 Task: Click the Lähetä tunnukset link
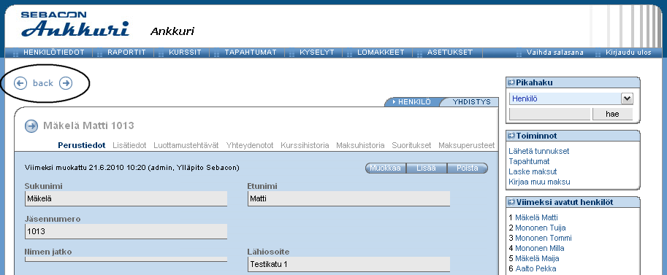pyautogui.click(x=539, y=151)
